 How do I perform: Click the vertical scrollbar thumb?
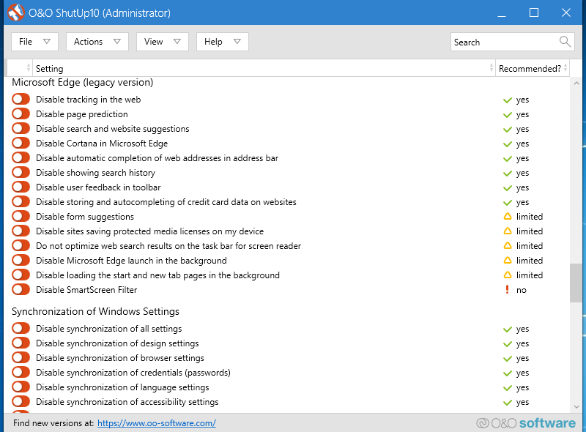[576, 283]
